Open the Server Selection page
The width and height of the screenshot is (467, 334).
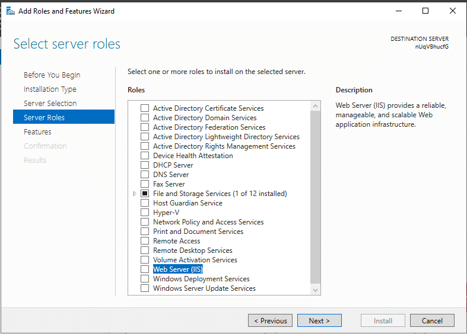click(50, 104)
